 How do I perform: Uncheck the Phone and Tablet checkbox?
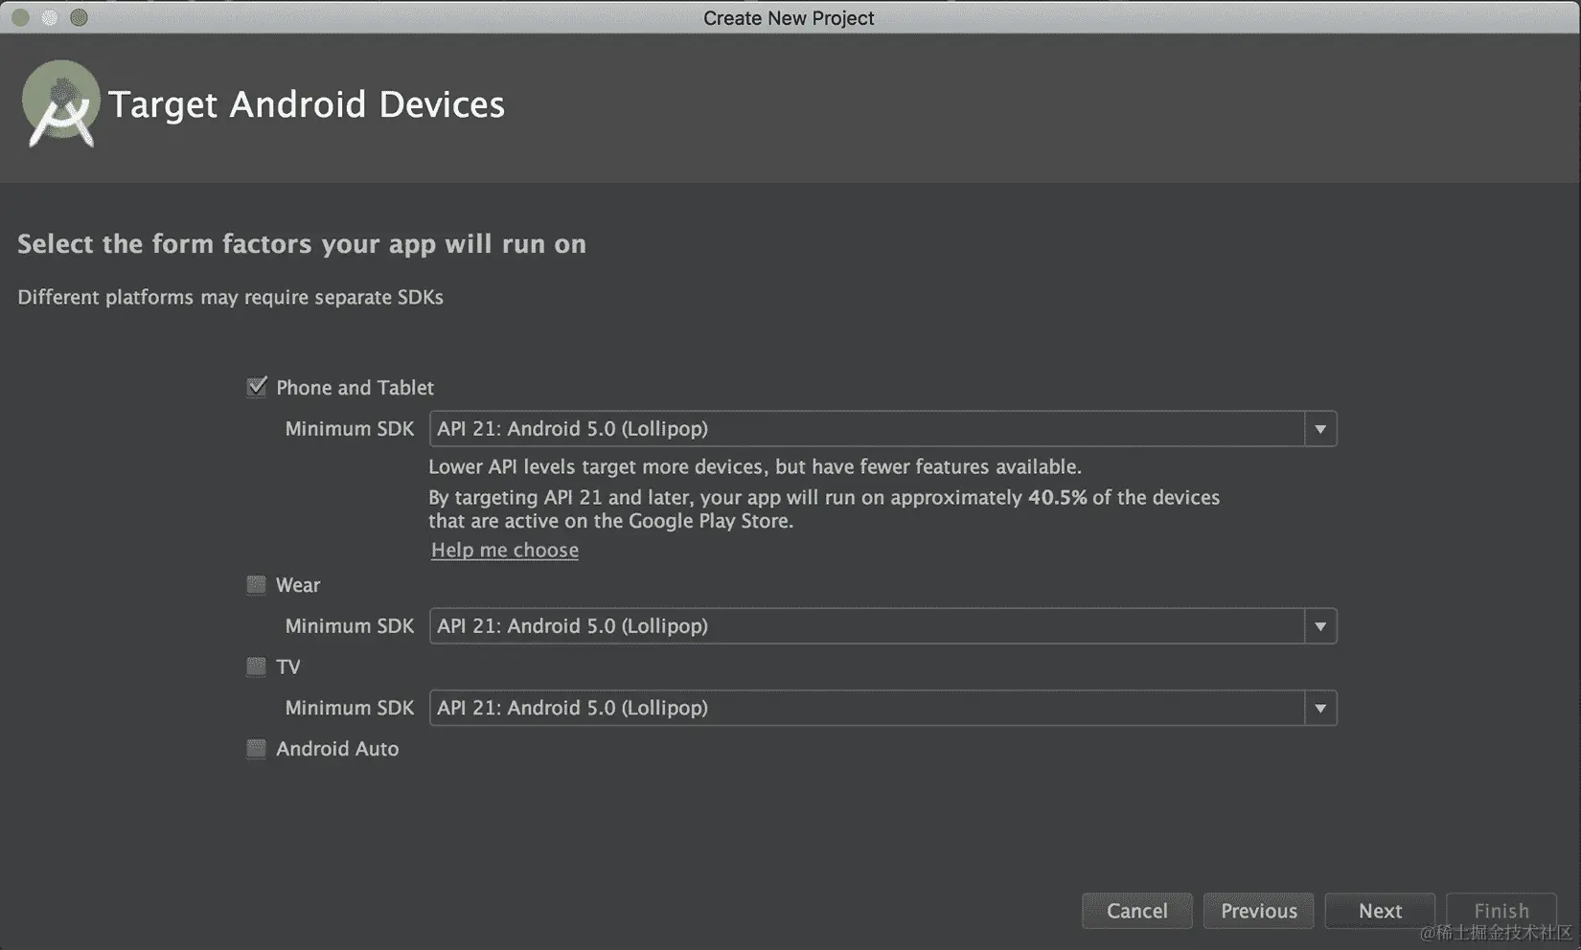257,387
